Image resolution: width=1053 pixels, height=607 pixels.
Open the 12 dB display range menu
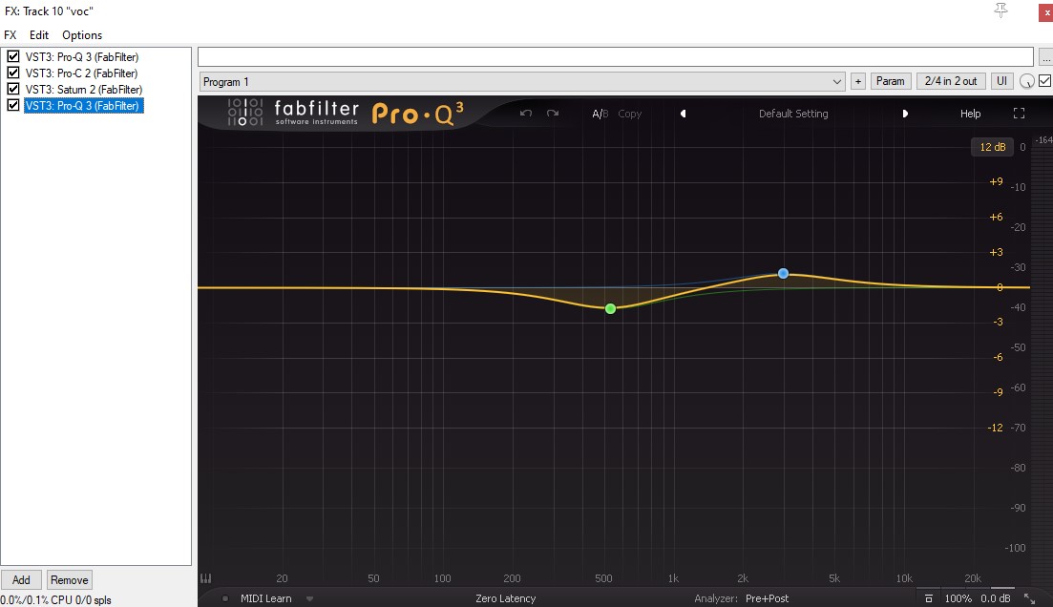[x=992, y=147]
